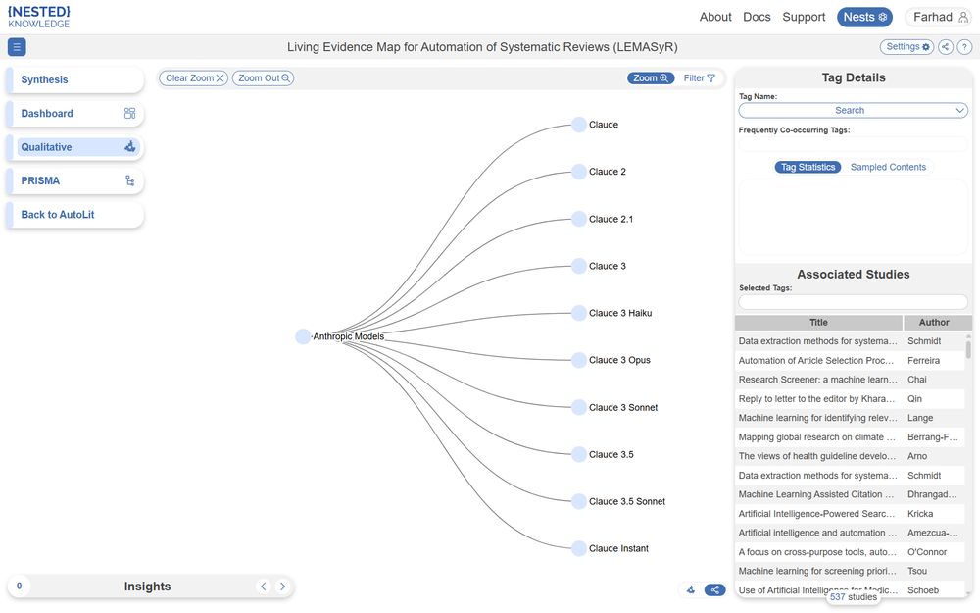Select the Claude 3 Haiku node circle
This screenshot has width=980, height=613.
(x=579, y=313)
